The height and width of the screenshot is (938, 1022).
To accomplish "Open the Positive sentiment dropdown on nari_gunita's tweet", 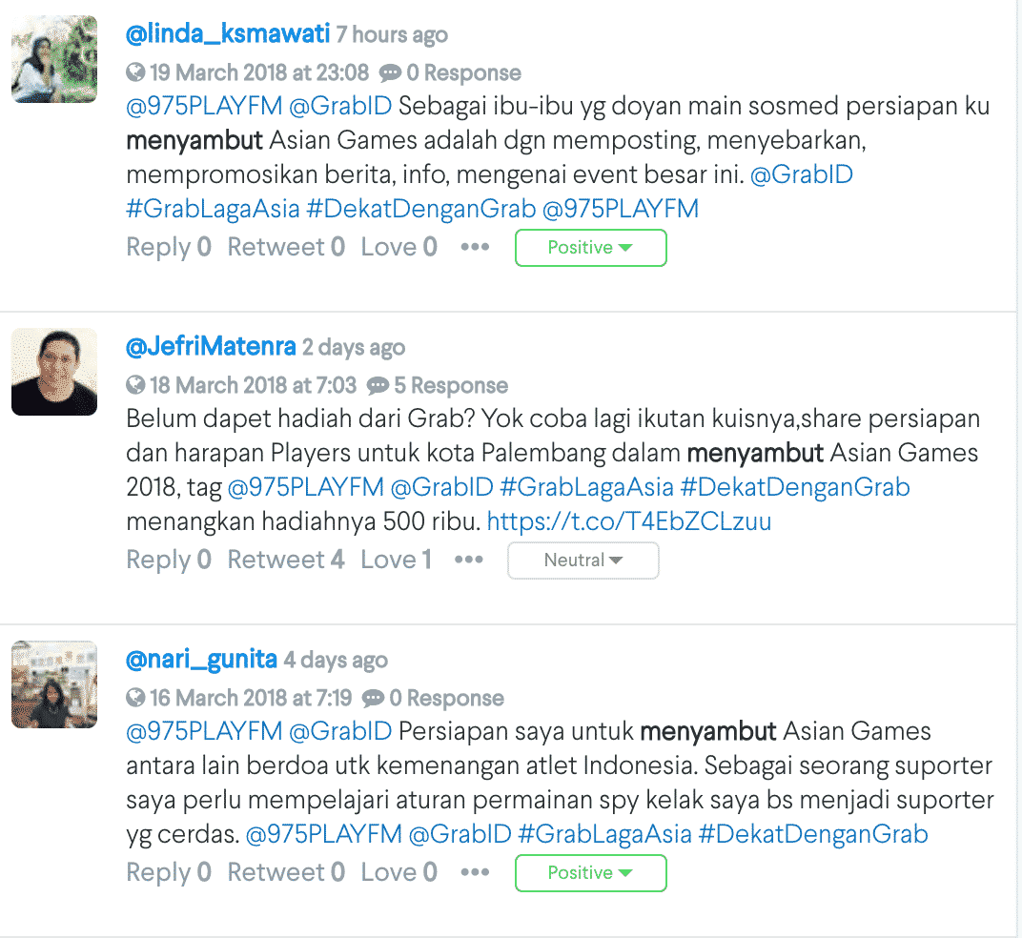I will [590, 873].
